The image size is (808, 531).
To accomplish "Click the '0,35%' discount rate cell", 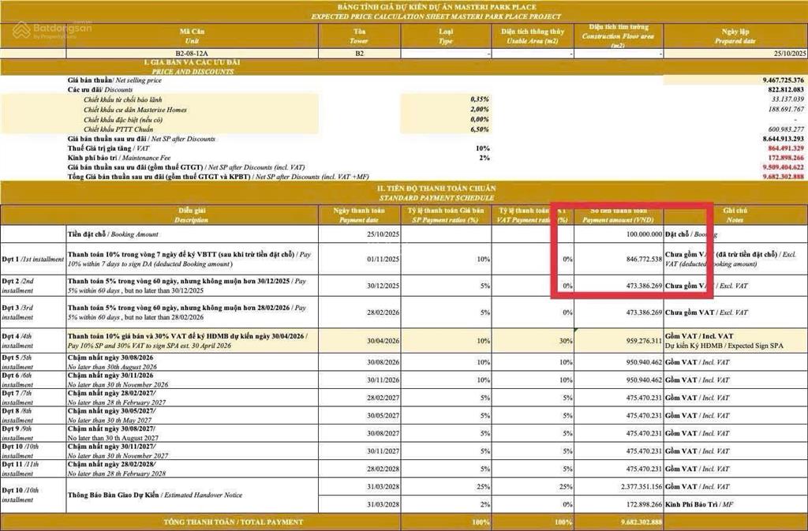I will (x=480, y=99).
